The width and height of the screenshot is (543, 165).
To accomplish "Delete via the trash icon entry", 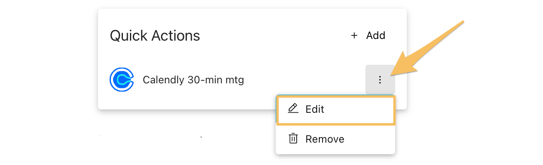I will coord(335,139).
